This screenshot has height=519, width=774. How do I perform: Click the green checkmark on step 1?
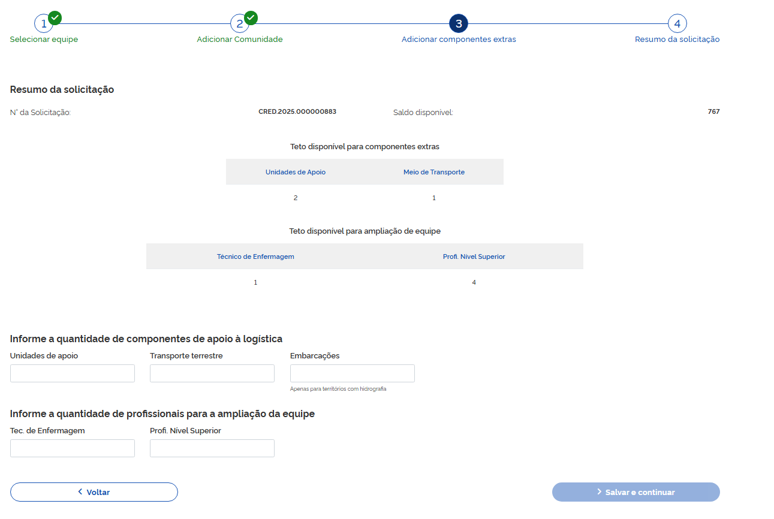click(55, 17)
